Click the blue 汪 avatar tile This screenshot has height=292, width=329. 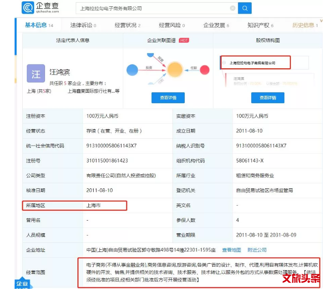coord(36,73)
